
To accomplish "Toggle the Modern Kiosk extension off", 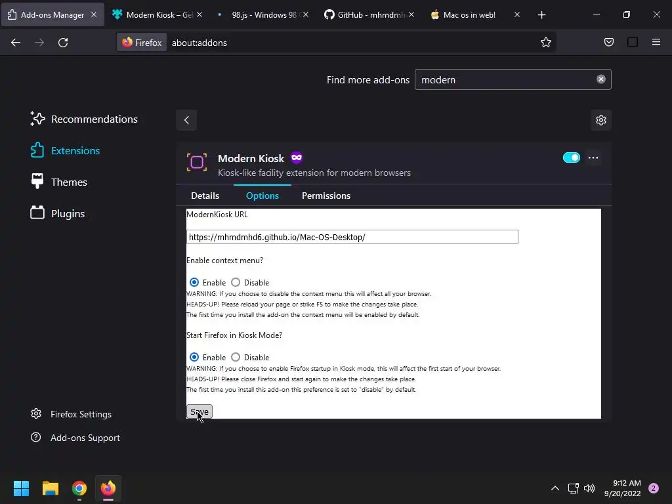I will tap(572, 157).
